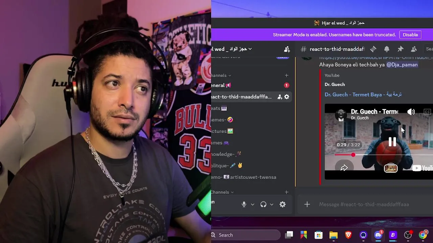Click the @Dja_paman mention
The height and width of the screenshot is (243, 433).
click(402, 64)
